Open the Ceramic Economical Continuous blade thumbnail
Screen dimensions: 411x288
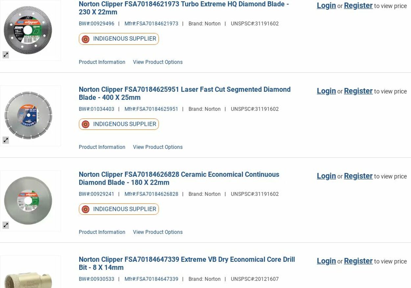click(28, 200)
